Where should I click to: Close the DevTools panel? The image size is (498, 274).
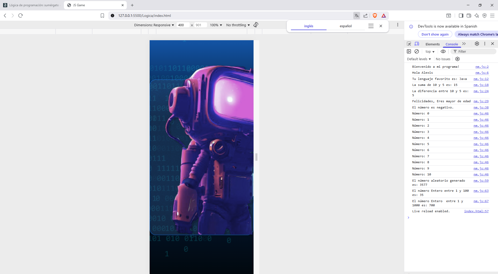point(493,44)
